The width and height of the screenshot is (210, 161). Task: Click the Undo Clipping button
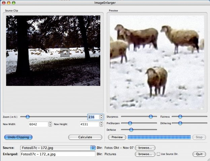click(x=19, y=137)
